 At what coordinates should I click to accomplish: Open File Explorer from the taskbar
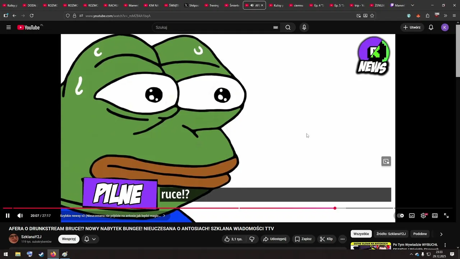coord(18,254)
